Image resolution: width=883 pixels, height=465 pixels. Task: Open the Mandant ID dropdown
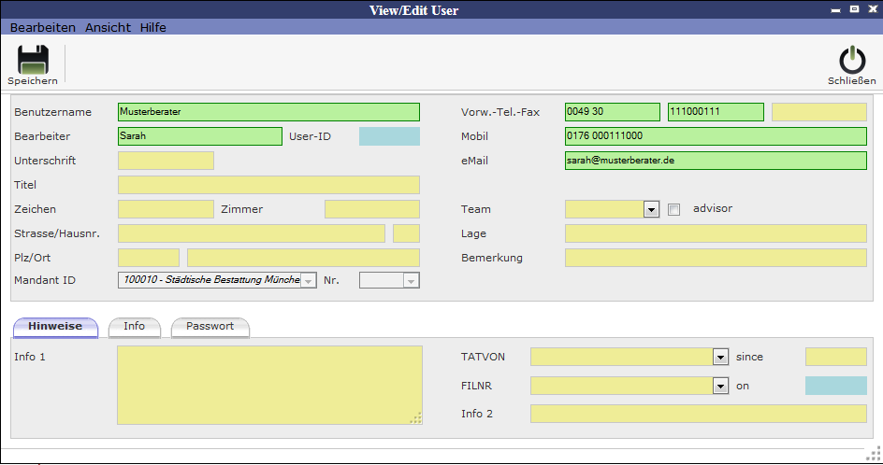309,280
